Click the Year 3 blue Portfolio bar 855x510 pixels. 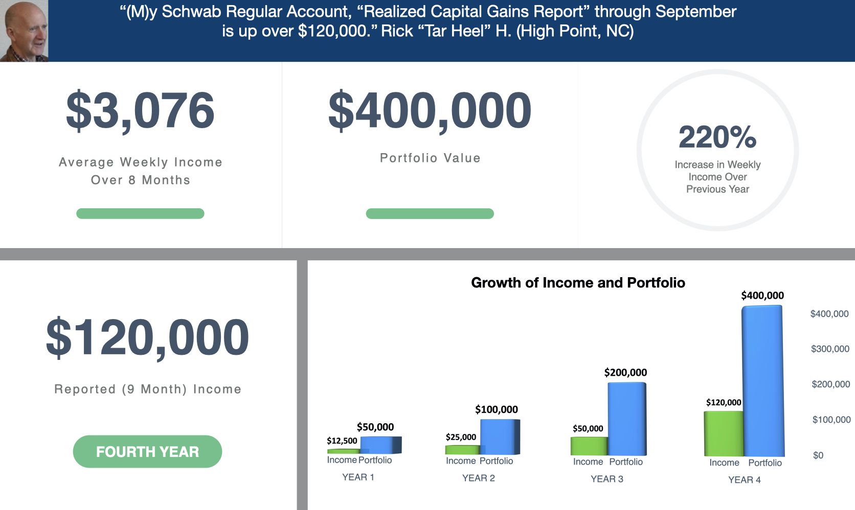[626, 419]
